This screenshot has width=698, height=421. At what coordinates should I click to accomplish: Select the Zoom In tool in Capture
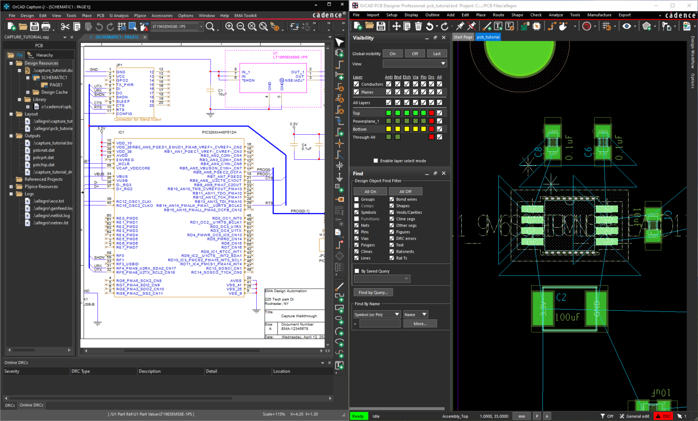230,26
